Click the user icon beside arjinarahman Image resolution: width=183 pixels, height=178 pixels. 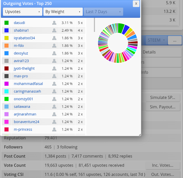[x=54, y=114]
